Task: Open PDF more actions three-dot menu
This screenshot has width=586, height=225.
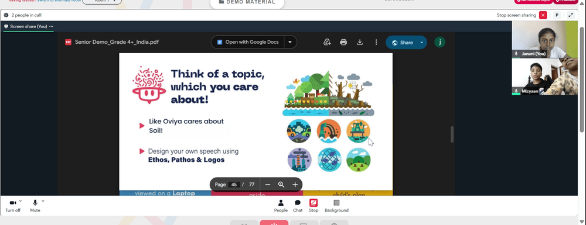Action: pos(376,43)
